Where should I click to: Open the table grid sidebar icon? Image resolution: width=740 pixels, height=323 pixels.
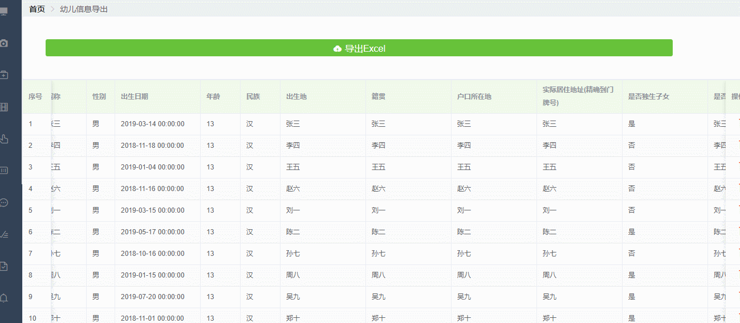tap(4, 107)
